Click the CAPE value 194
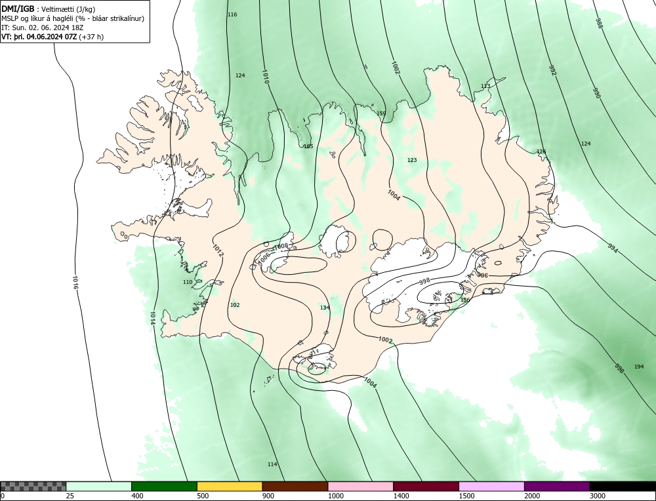The width and height of the screenshot is (656, 501). (639, 367)
